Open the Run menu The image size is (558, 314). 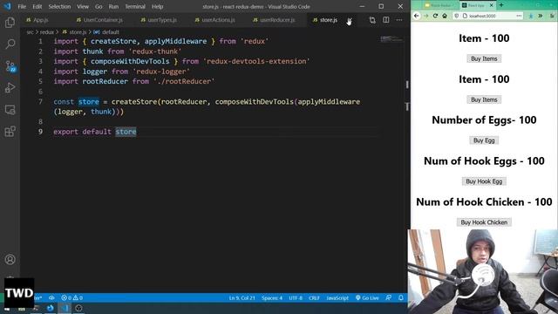(113, 6)
